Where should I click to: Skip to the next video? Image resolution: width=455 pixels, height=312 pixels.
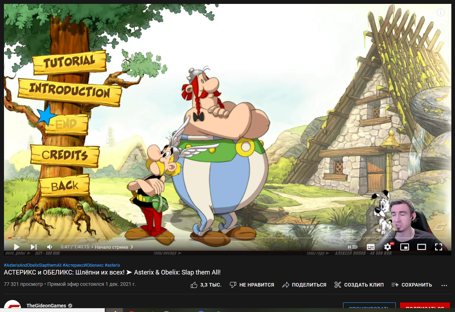[x=34, y=247]
